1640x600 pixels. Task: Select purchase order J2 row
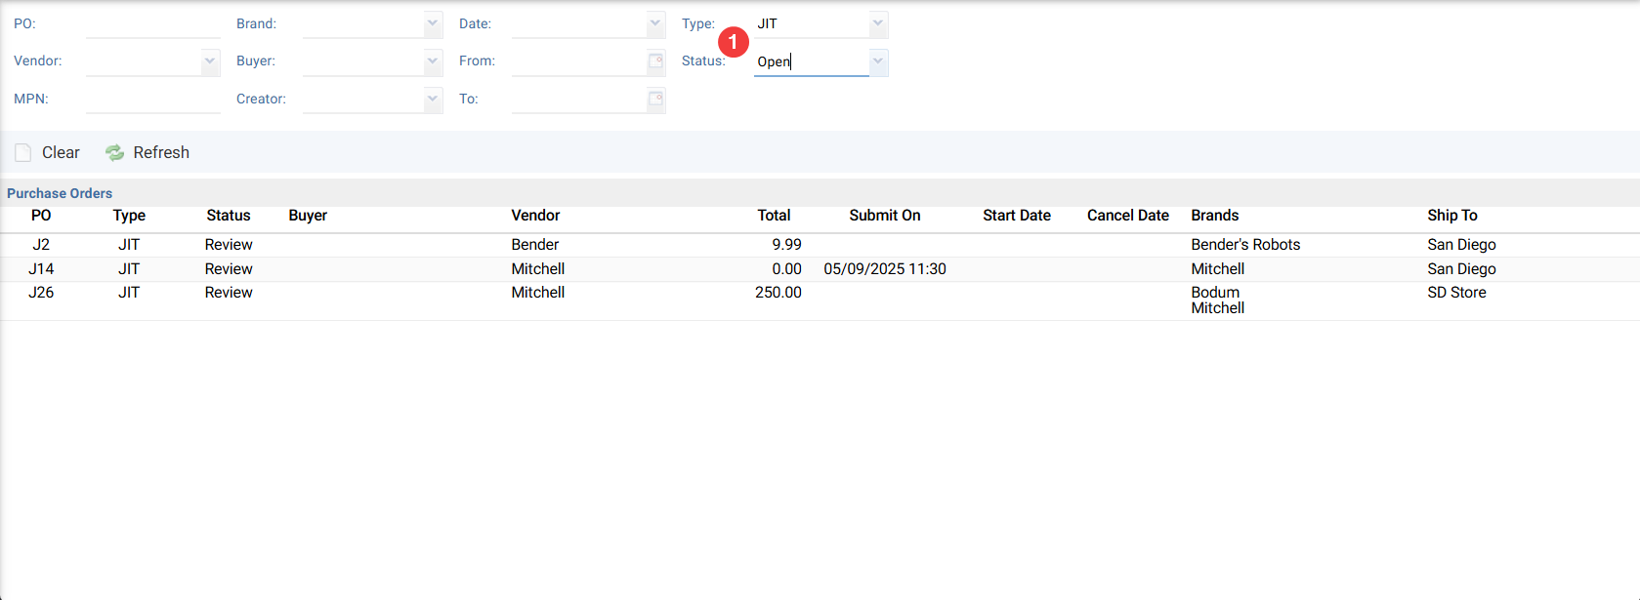tap(41, 245)
